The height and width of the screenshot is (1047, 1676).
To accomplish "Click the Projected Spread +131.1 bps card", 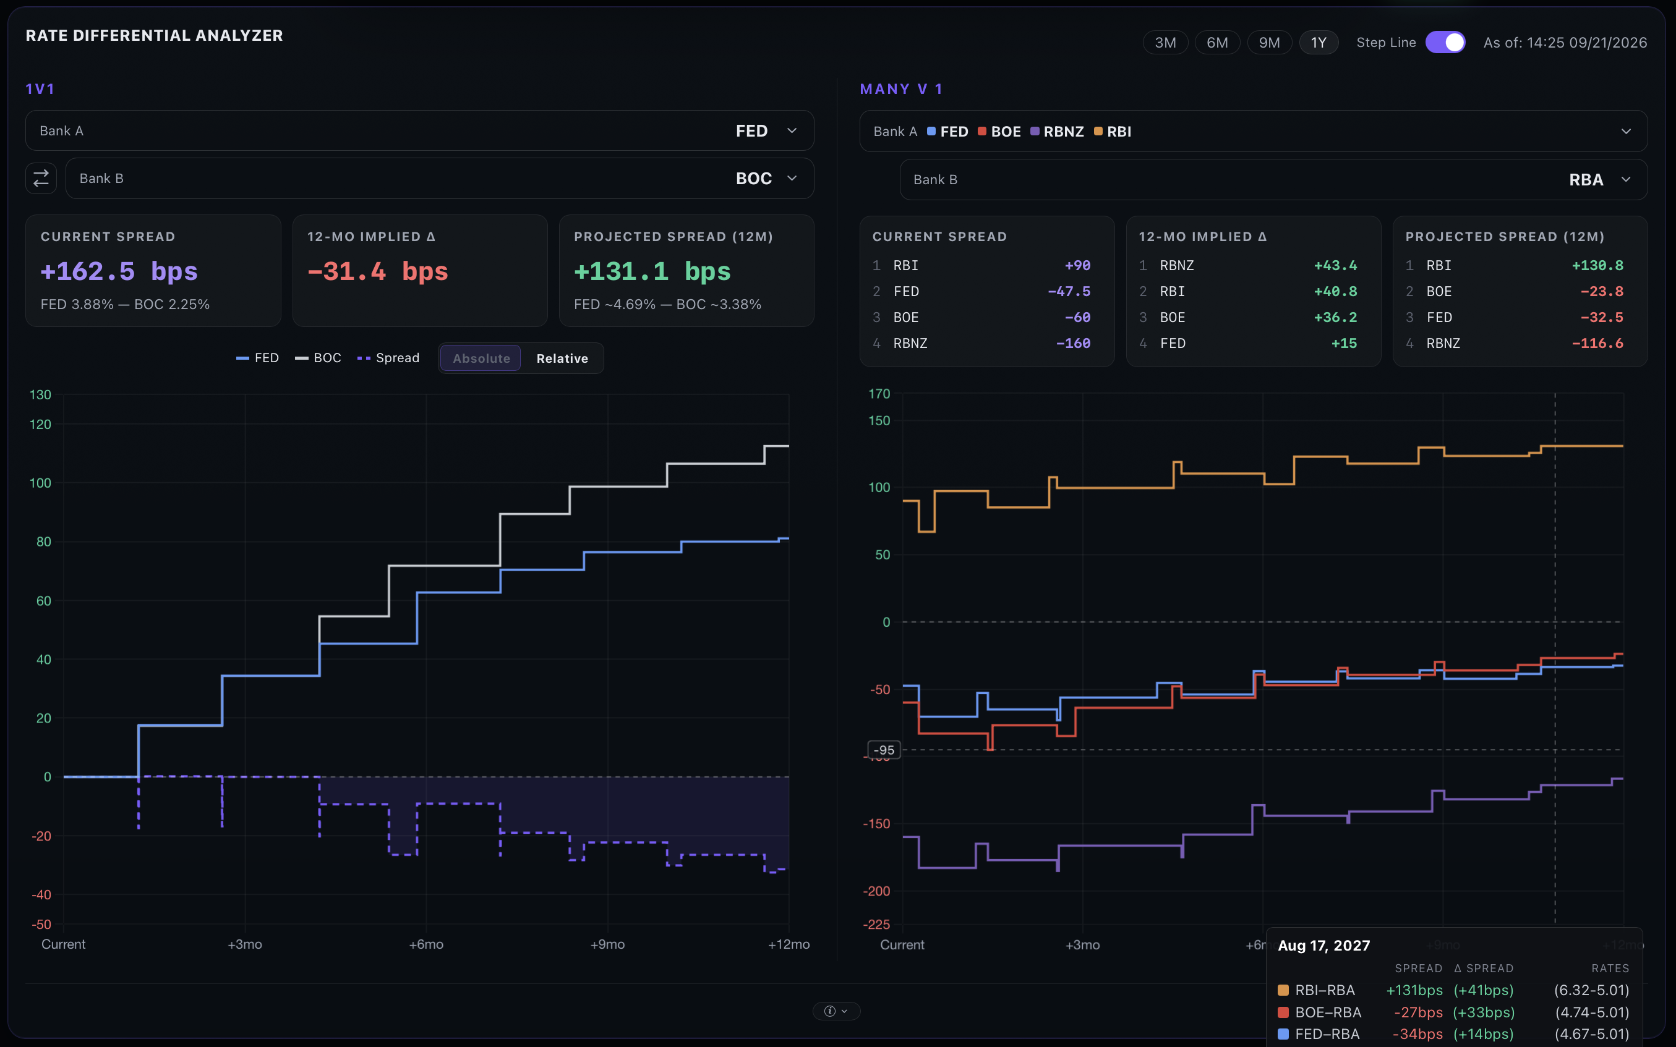I will (x=686, y=271).
